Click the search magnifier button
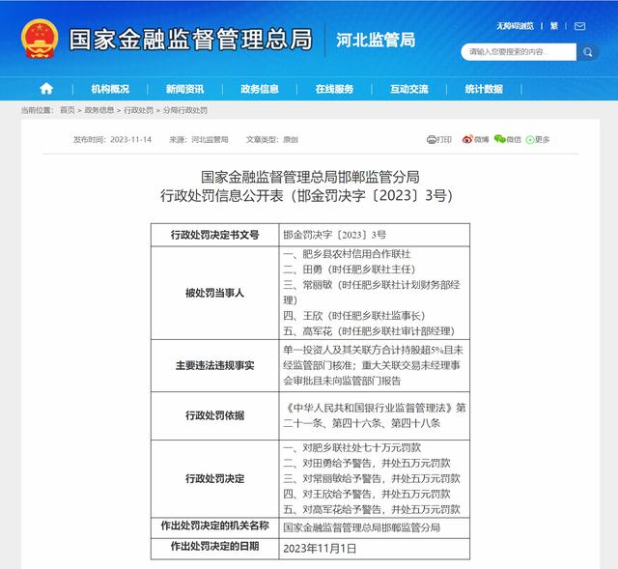This screenshot has height=569, width=618. click(588, 52)
